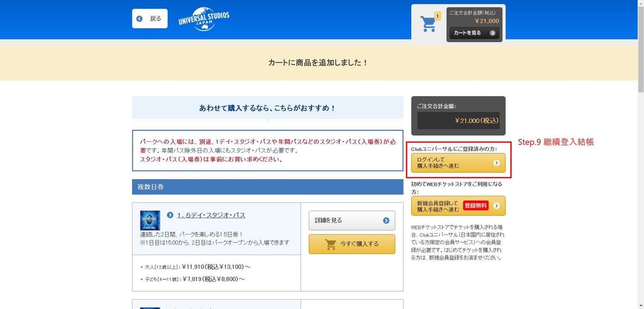
Task: Open the Universal Studios Japan logo
Action: coord(203,19)
